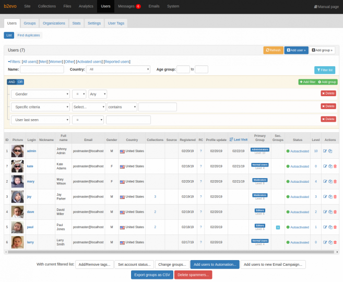Delete user paul via trash icon
Image resolution: width=343 pixels, height=282 pixels.
[x=335, y=227]
